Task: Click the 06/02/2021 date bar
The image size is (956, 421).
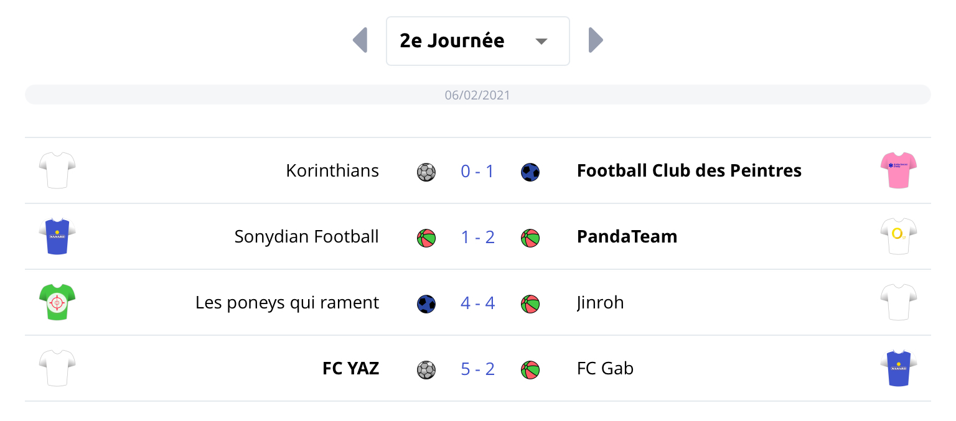Action: [477, 95]
